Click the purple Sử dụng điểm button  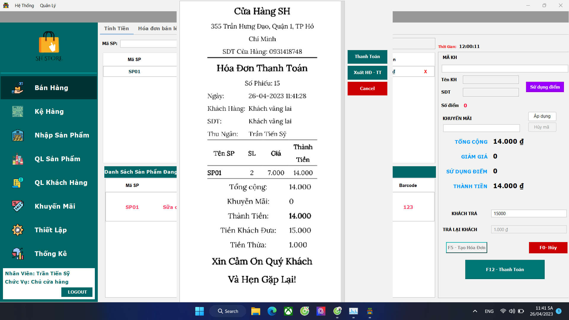point(545,87)
